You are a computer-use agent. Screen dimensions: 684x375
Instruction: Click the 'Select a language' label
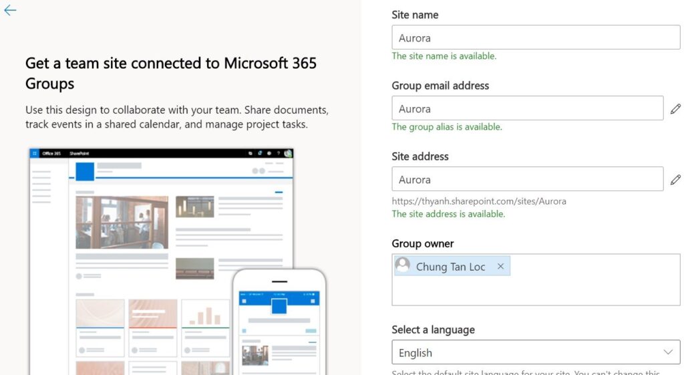tap(433, 330)
